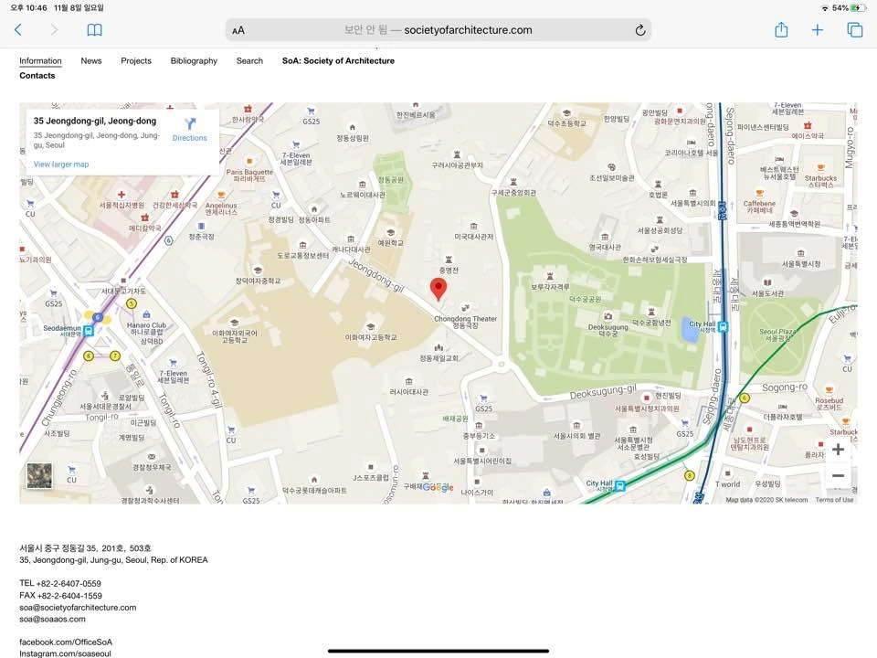Tap the Paris Baguette map marker
The height and width of the screenshot is (658, 877).
coord(249,162)
